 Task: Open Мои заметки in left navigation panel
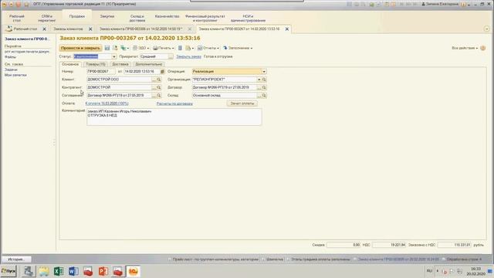[x=15, y=75]
